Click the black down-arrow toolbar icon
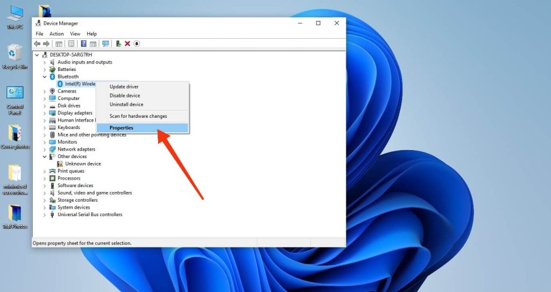551x292 pixels. pos(137,44)
